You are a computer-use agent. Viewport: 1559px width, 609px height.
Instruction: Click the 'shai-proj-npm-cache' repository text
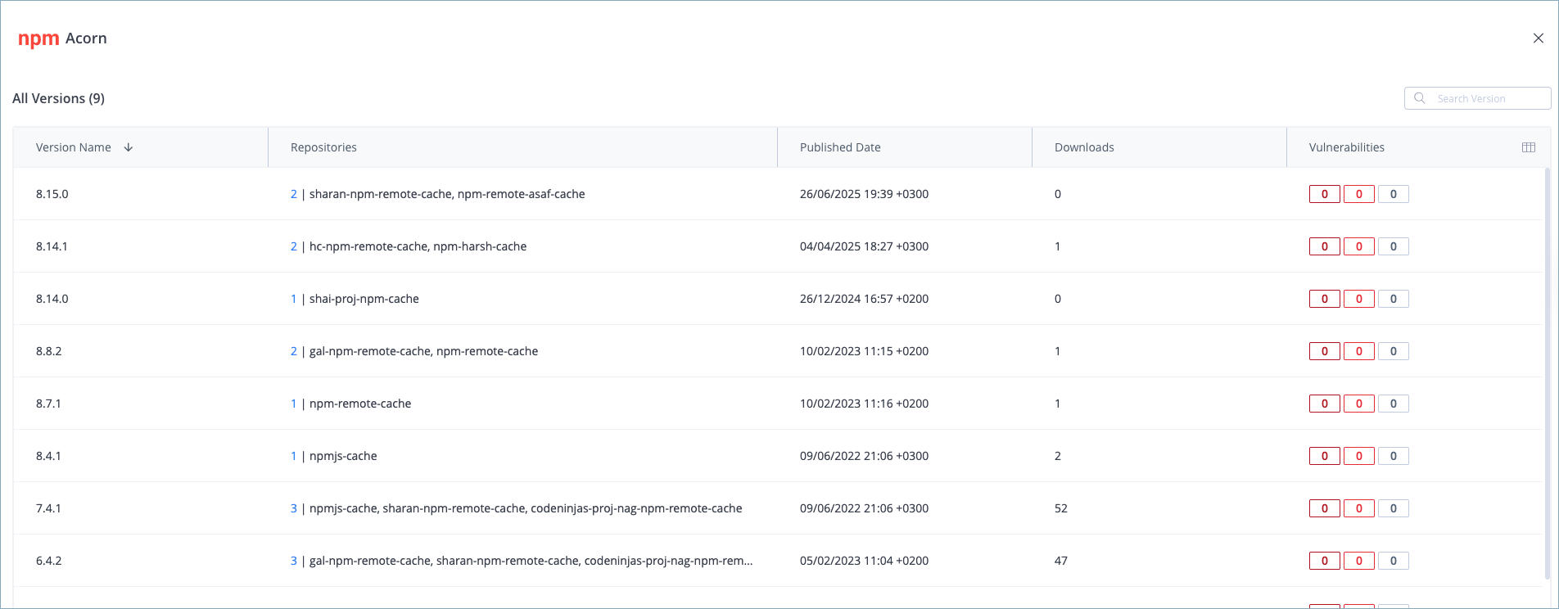tap(364, 299)
